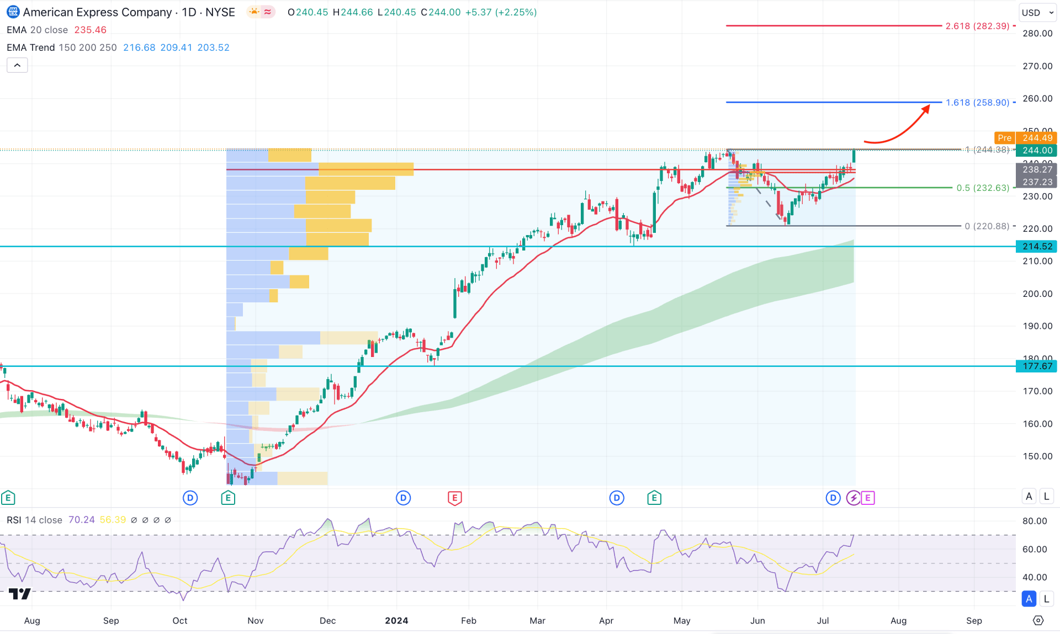
Task: Click the 237.23 EMA price label
Action: (x=1036, y=182)
